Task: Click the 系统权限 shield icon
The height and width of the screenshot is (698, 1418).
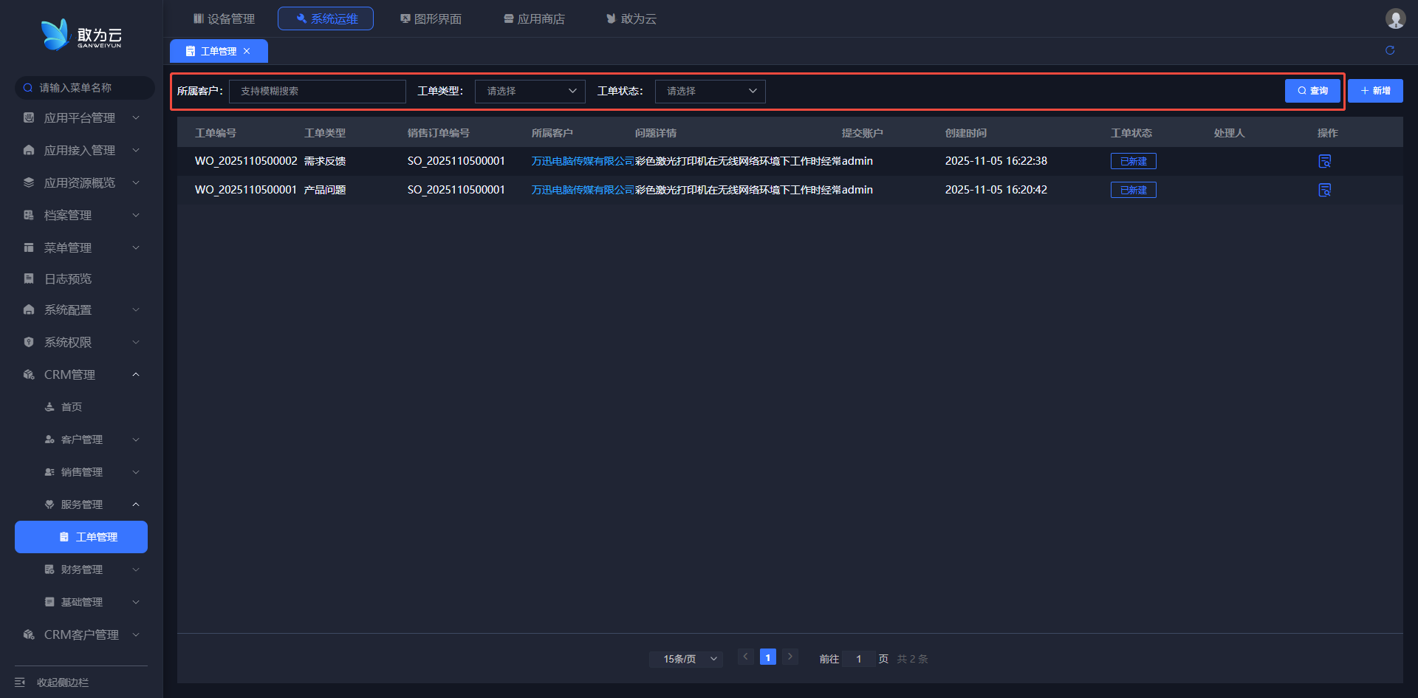Action: coord(29,342)
